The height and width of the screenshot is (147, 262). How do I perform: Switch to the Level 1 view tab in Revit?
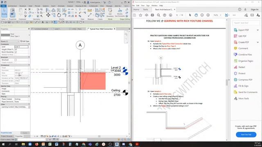[x=57, y=29]
